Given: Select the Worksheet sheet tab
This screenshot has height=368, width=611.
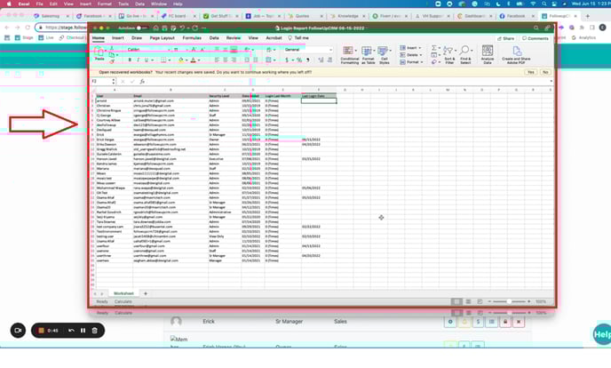Looking at the screenshot, I should pos(123,293).
